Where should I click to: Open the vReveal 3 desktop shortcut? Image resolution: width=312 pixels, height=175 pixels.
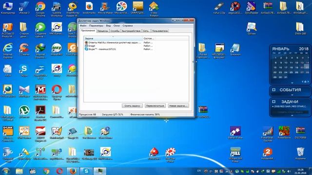(x=24, y=8)
